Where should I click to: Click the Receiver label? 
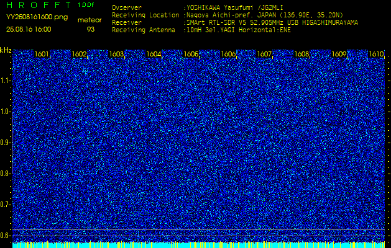pos(127,23)
